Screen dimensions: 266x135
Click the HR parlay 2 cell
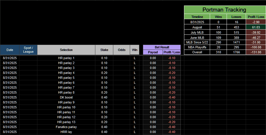point(66,63)
